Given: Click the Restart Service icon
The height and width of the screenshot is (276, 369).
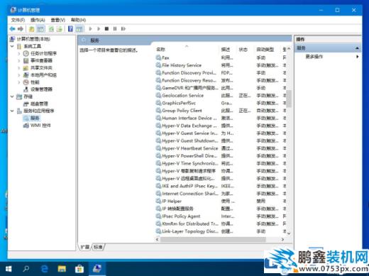Looking at the screenshot, I should (x=123, y=29).
